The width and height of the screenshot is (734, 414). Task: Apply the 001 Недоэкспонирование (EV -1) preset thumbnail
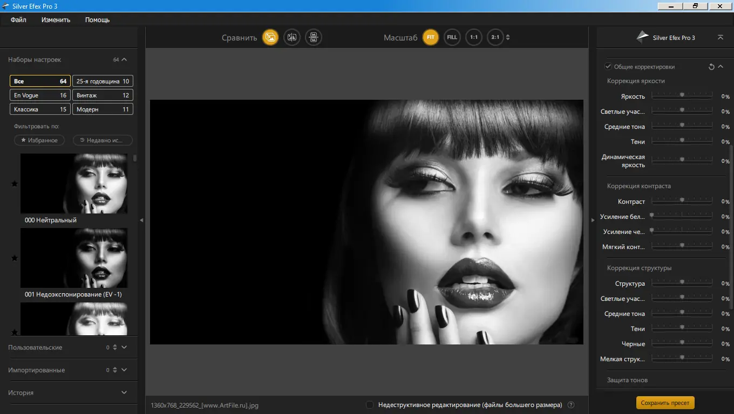(x=74, y=258)
